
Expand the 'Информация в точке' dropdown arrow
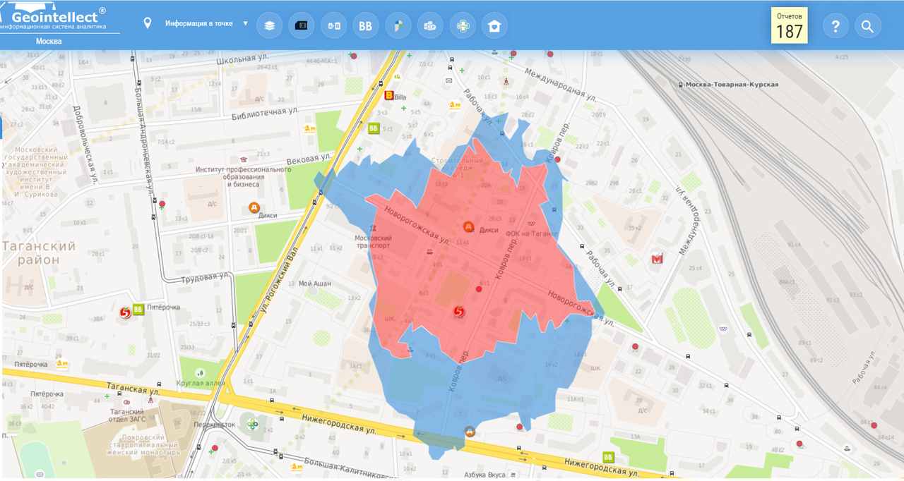click(246, 23)
